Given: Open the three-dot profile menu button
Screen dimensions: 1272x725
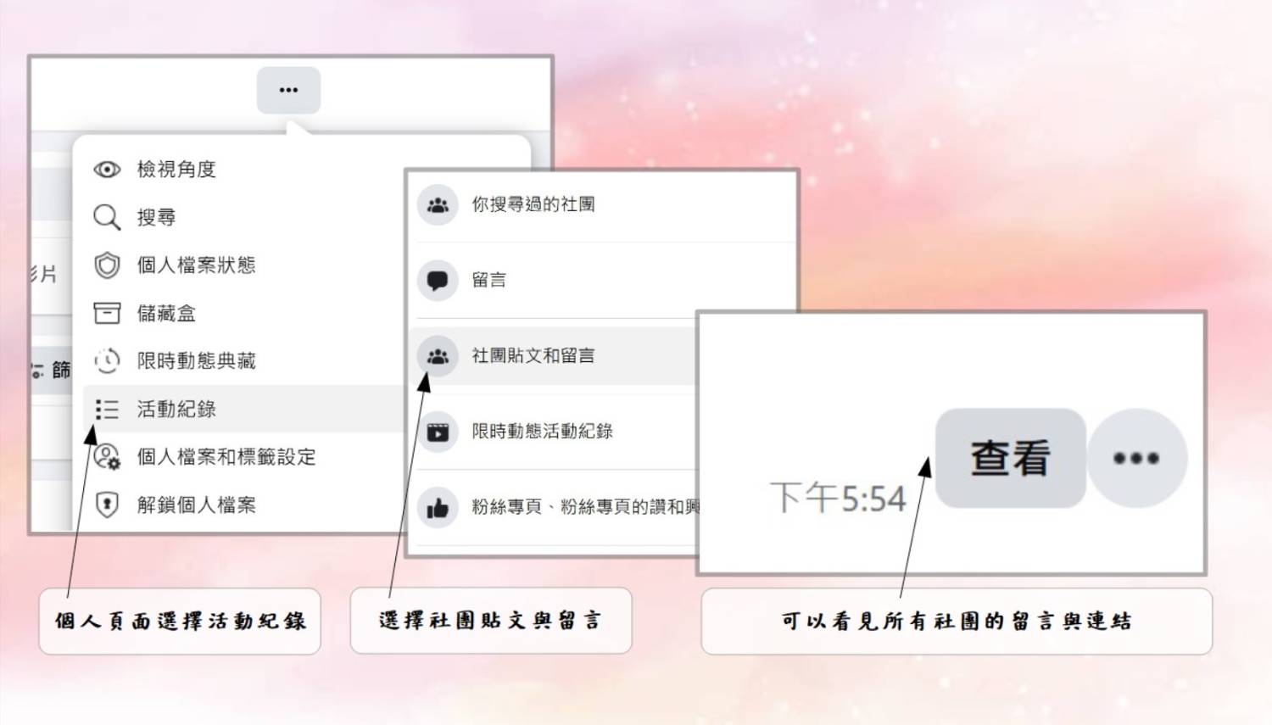Looking at the screenshot, I should (x=288, y=90).
